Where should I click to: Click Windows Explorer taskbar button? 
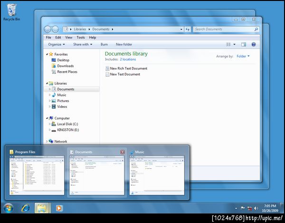point(42,208)
